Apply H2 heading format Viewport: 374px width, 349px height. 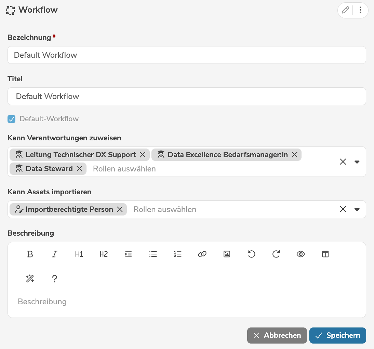[104, 254]
